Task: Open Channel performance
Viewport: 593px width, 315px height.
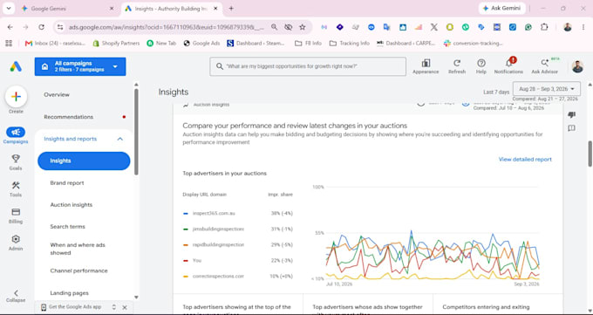Action: click(x=78, y=270)
